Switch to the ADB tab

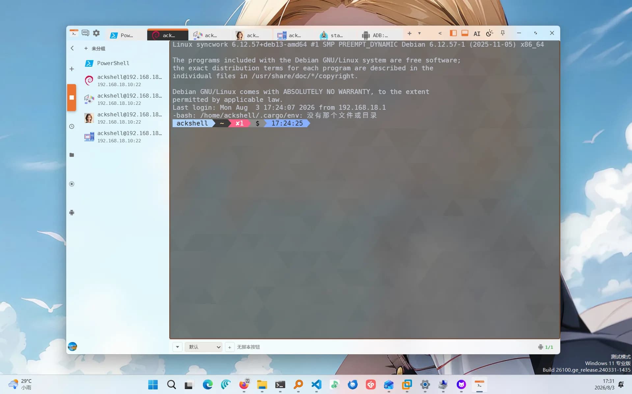378,35
